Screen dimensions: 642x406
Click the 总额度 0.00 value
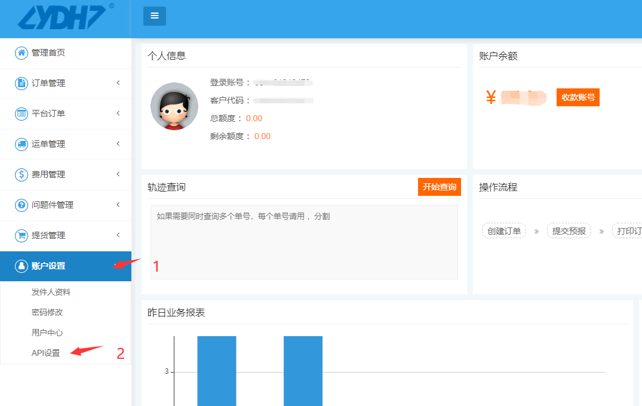point(254,118)
